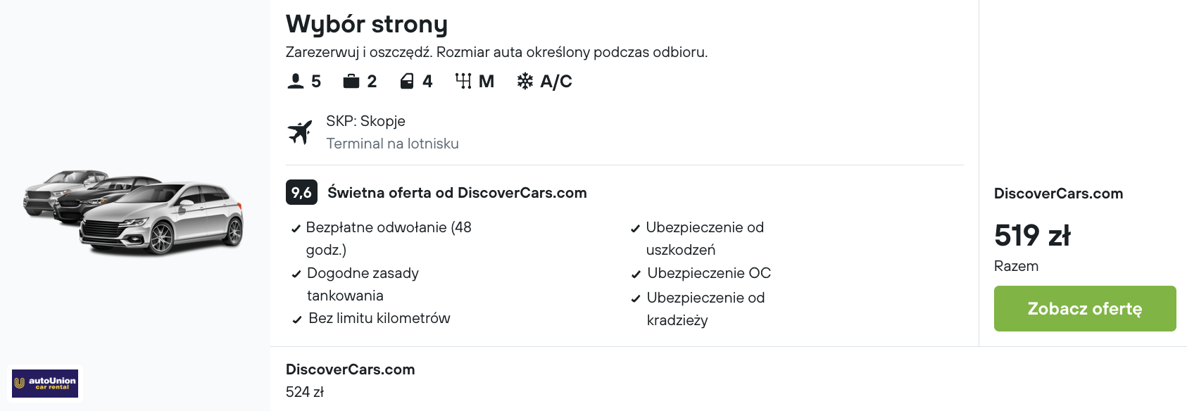Click the 9,6 rating badge
1187x411 pixels.
point(301,192)
